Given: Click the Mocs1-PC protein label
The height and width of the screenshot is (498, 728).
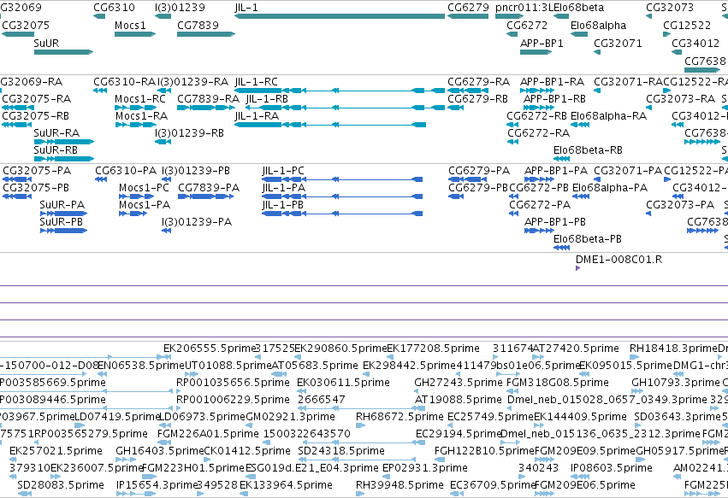Looking at the screenshot, I should click(144, 188).
